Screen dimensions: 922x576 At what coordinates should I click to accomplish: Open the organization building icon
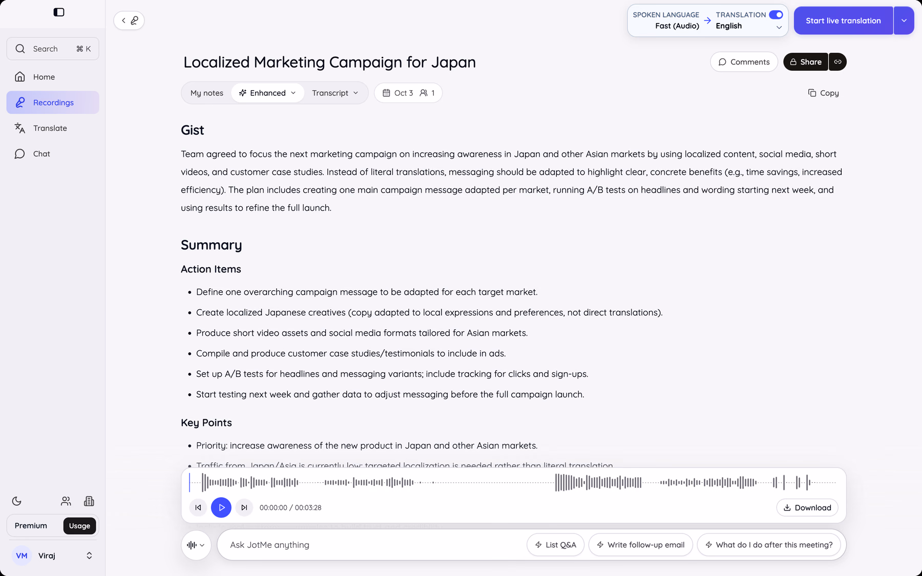(x=89, y=501)
